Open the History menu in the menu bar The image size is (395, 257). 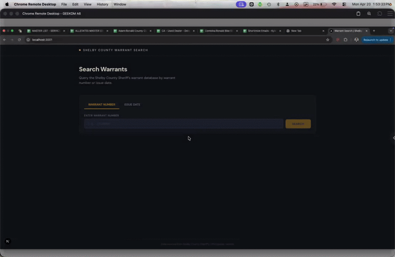[102, 4]
